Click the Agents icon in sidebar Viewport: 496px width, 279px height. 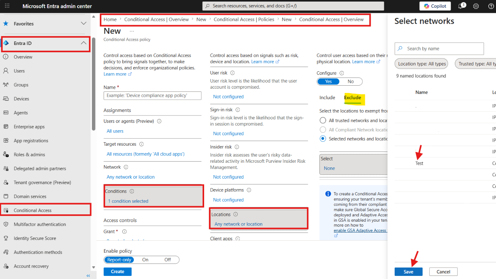(6, 113)
